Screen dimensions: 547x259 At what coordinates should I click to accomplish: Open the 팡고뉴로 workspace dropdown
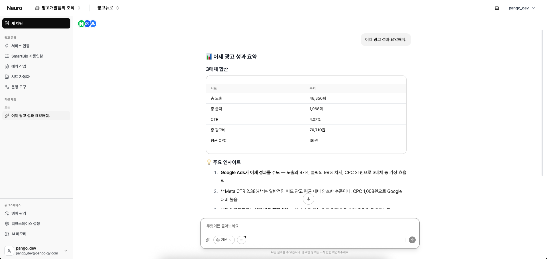(108, 8)
